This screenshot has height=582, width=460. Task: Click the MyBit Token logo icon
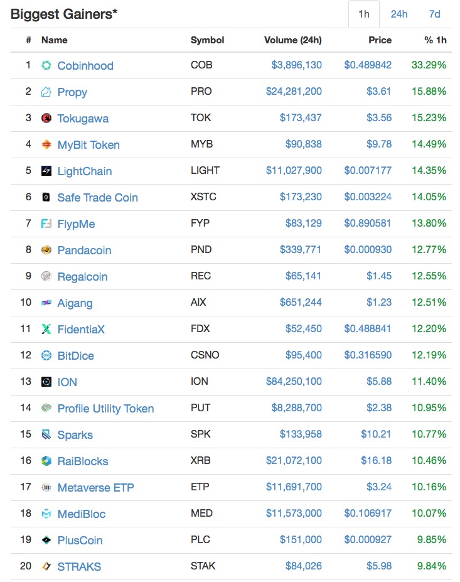[x=46, y=144]
